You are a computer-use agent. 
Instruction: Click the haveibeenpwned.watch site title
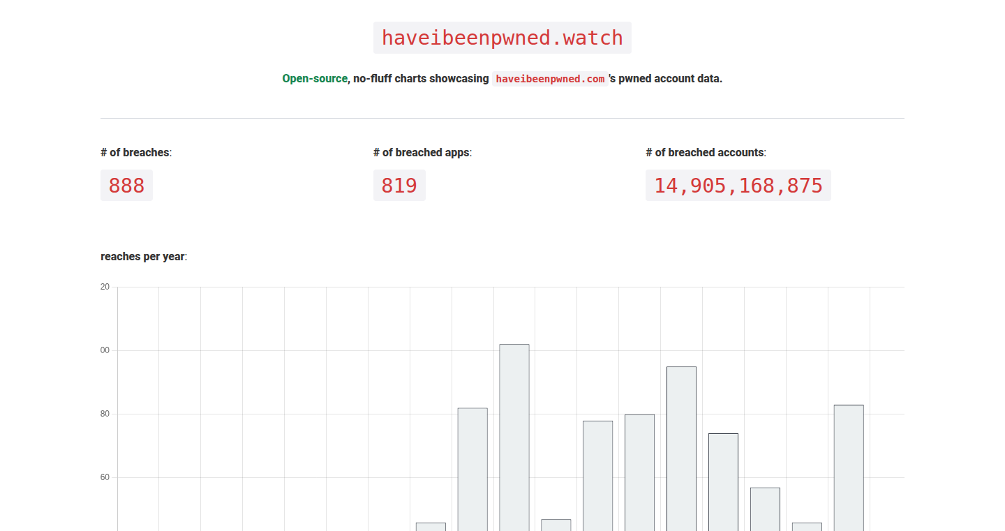pyautogui.click(x=502, y=38)
